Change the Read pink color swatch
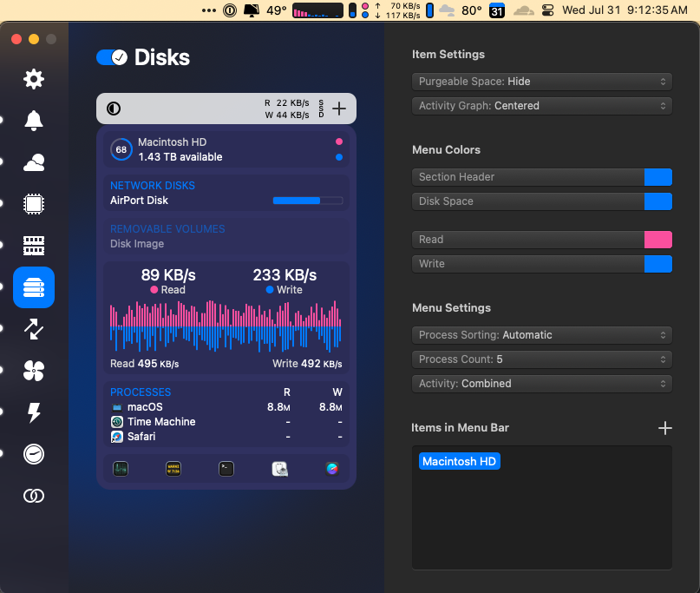Screen dimensions: 700x593 point(658,240)
